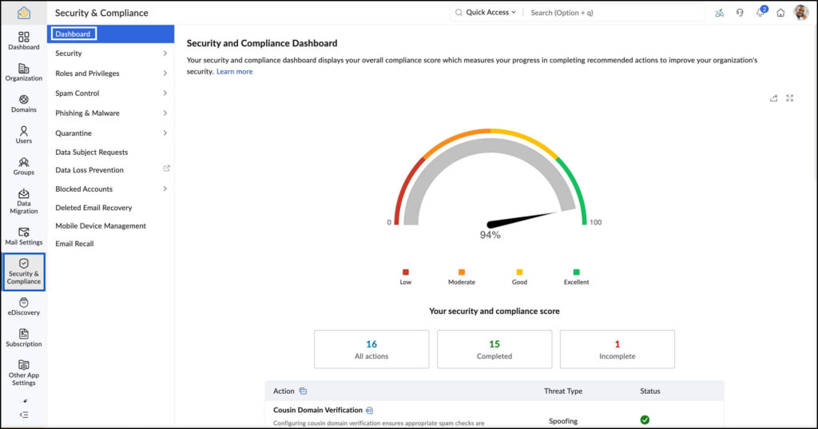Select the Dashboard submenu item
This screenshot has width=818, height=429.
[110, 34]
